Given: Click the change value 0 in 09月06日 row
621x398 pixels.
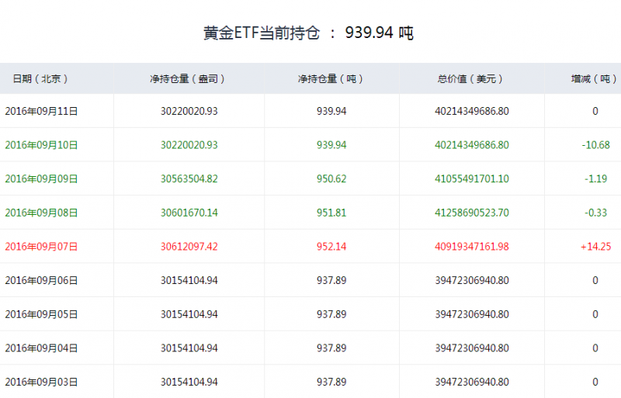Looking at the screenshot, I should coord(595,280).
